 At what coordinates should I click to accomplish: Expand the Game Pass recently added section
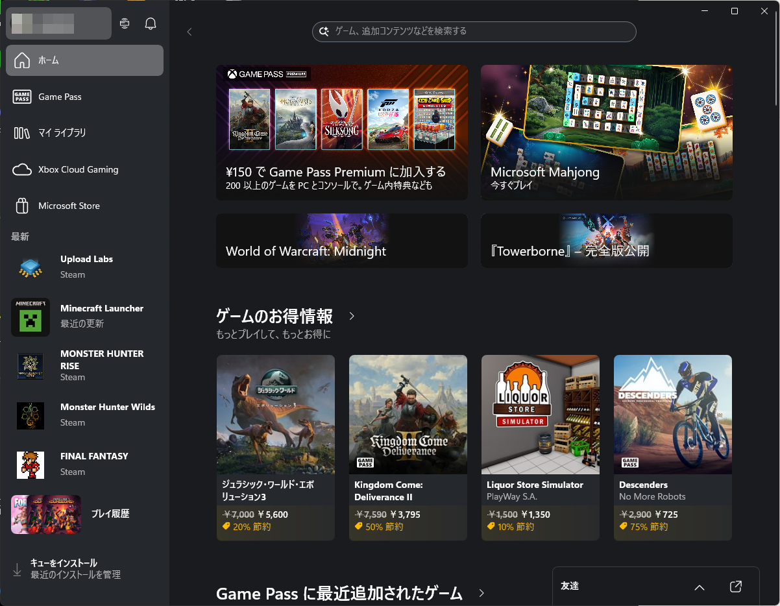(x=481, y=593)
